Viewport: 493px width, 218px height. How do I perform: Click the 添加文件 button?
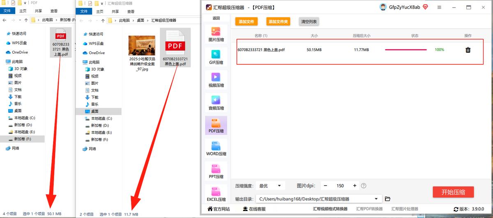tap(246, 21)
